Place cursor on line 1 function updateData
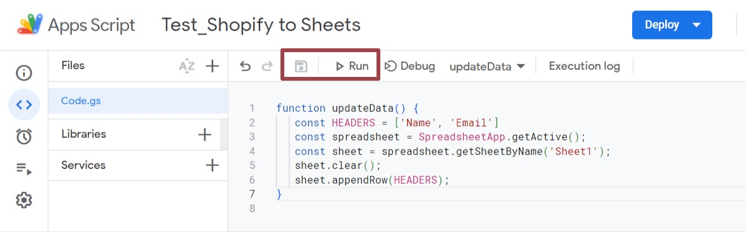Screen dimensions: 746x232 coord(347,109)
